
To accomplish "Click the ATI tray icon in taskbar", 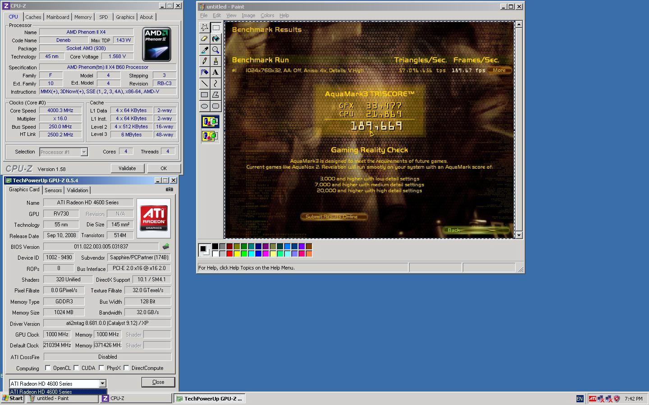I will [x=593, y=399].
